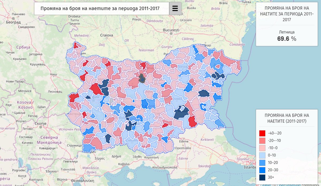Click the 'Constanța' map label
Screen dimensions: 321x186
237,44
